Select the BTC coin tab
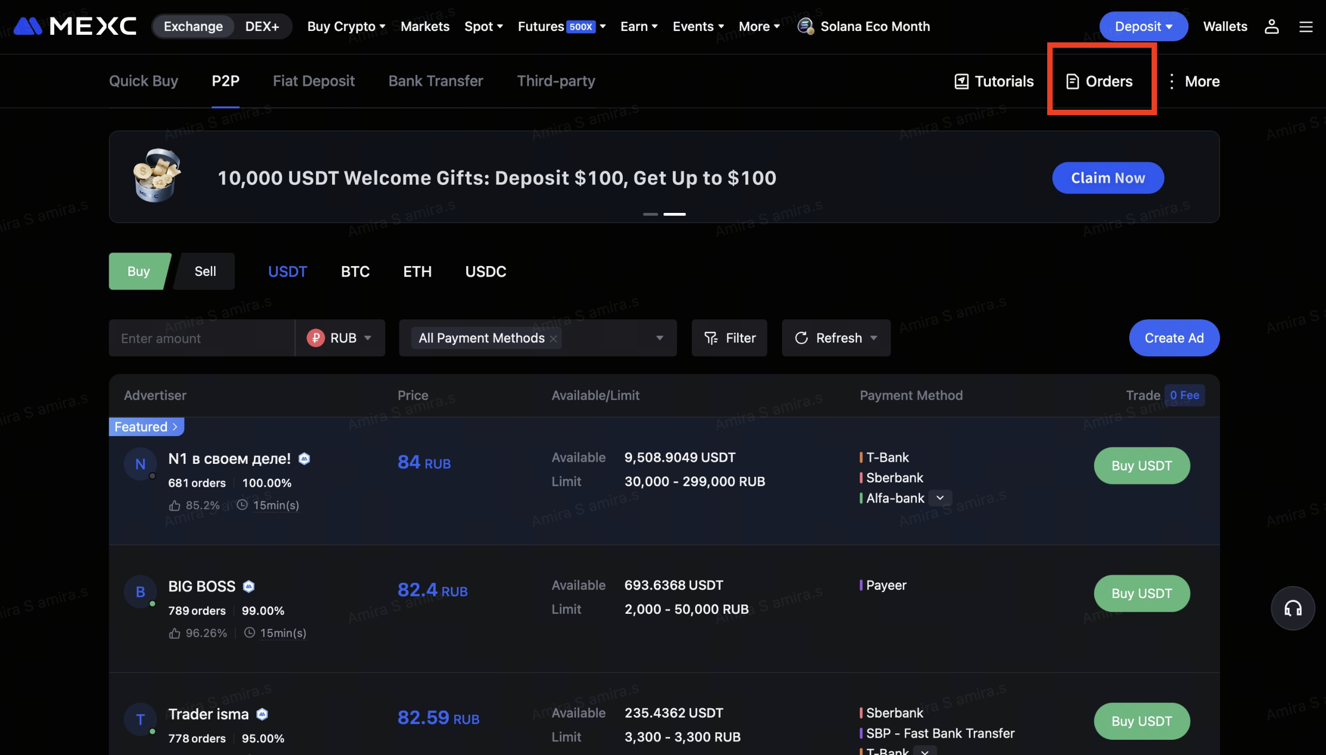Viewport: 1326px width, 755px height. point(355,272)
